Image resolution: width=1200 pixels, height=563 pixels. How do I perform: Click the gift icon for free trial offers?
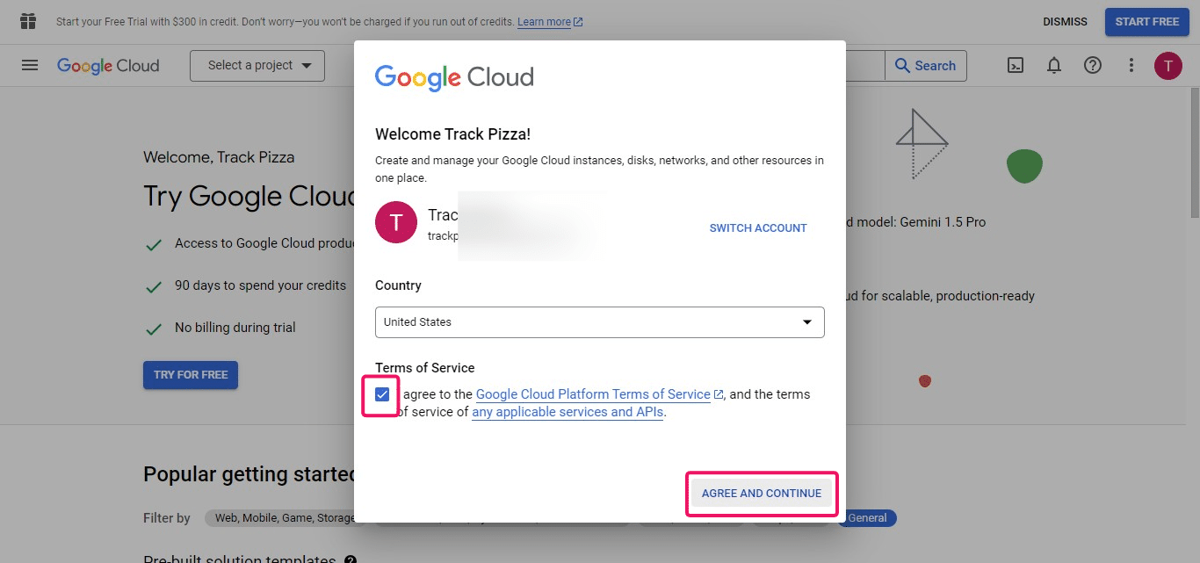click(26, 20)
